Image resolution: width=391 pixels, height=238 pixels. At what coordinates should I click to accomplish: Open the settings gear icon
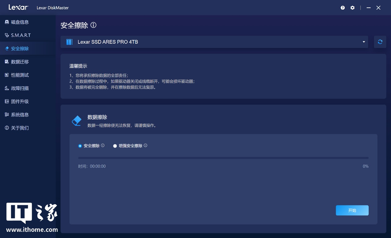[x=352, y=8]
